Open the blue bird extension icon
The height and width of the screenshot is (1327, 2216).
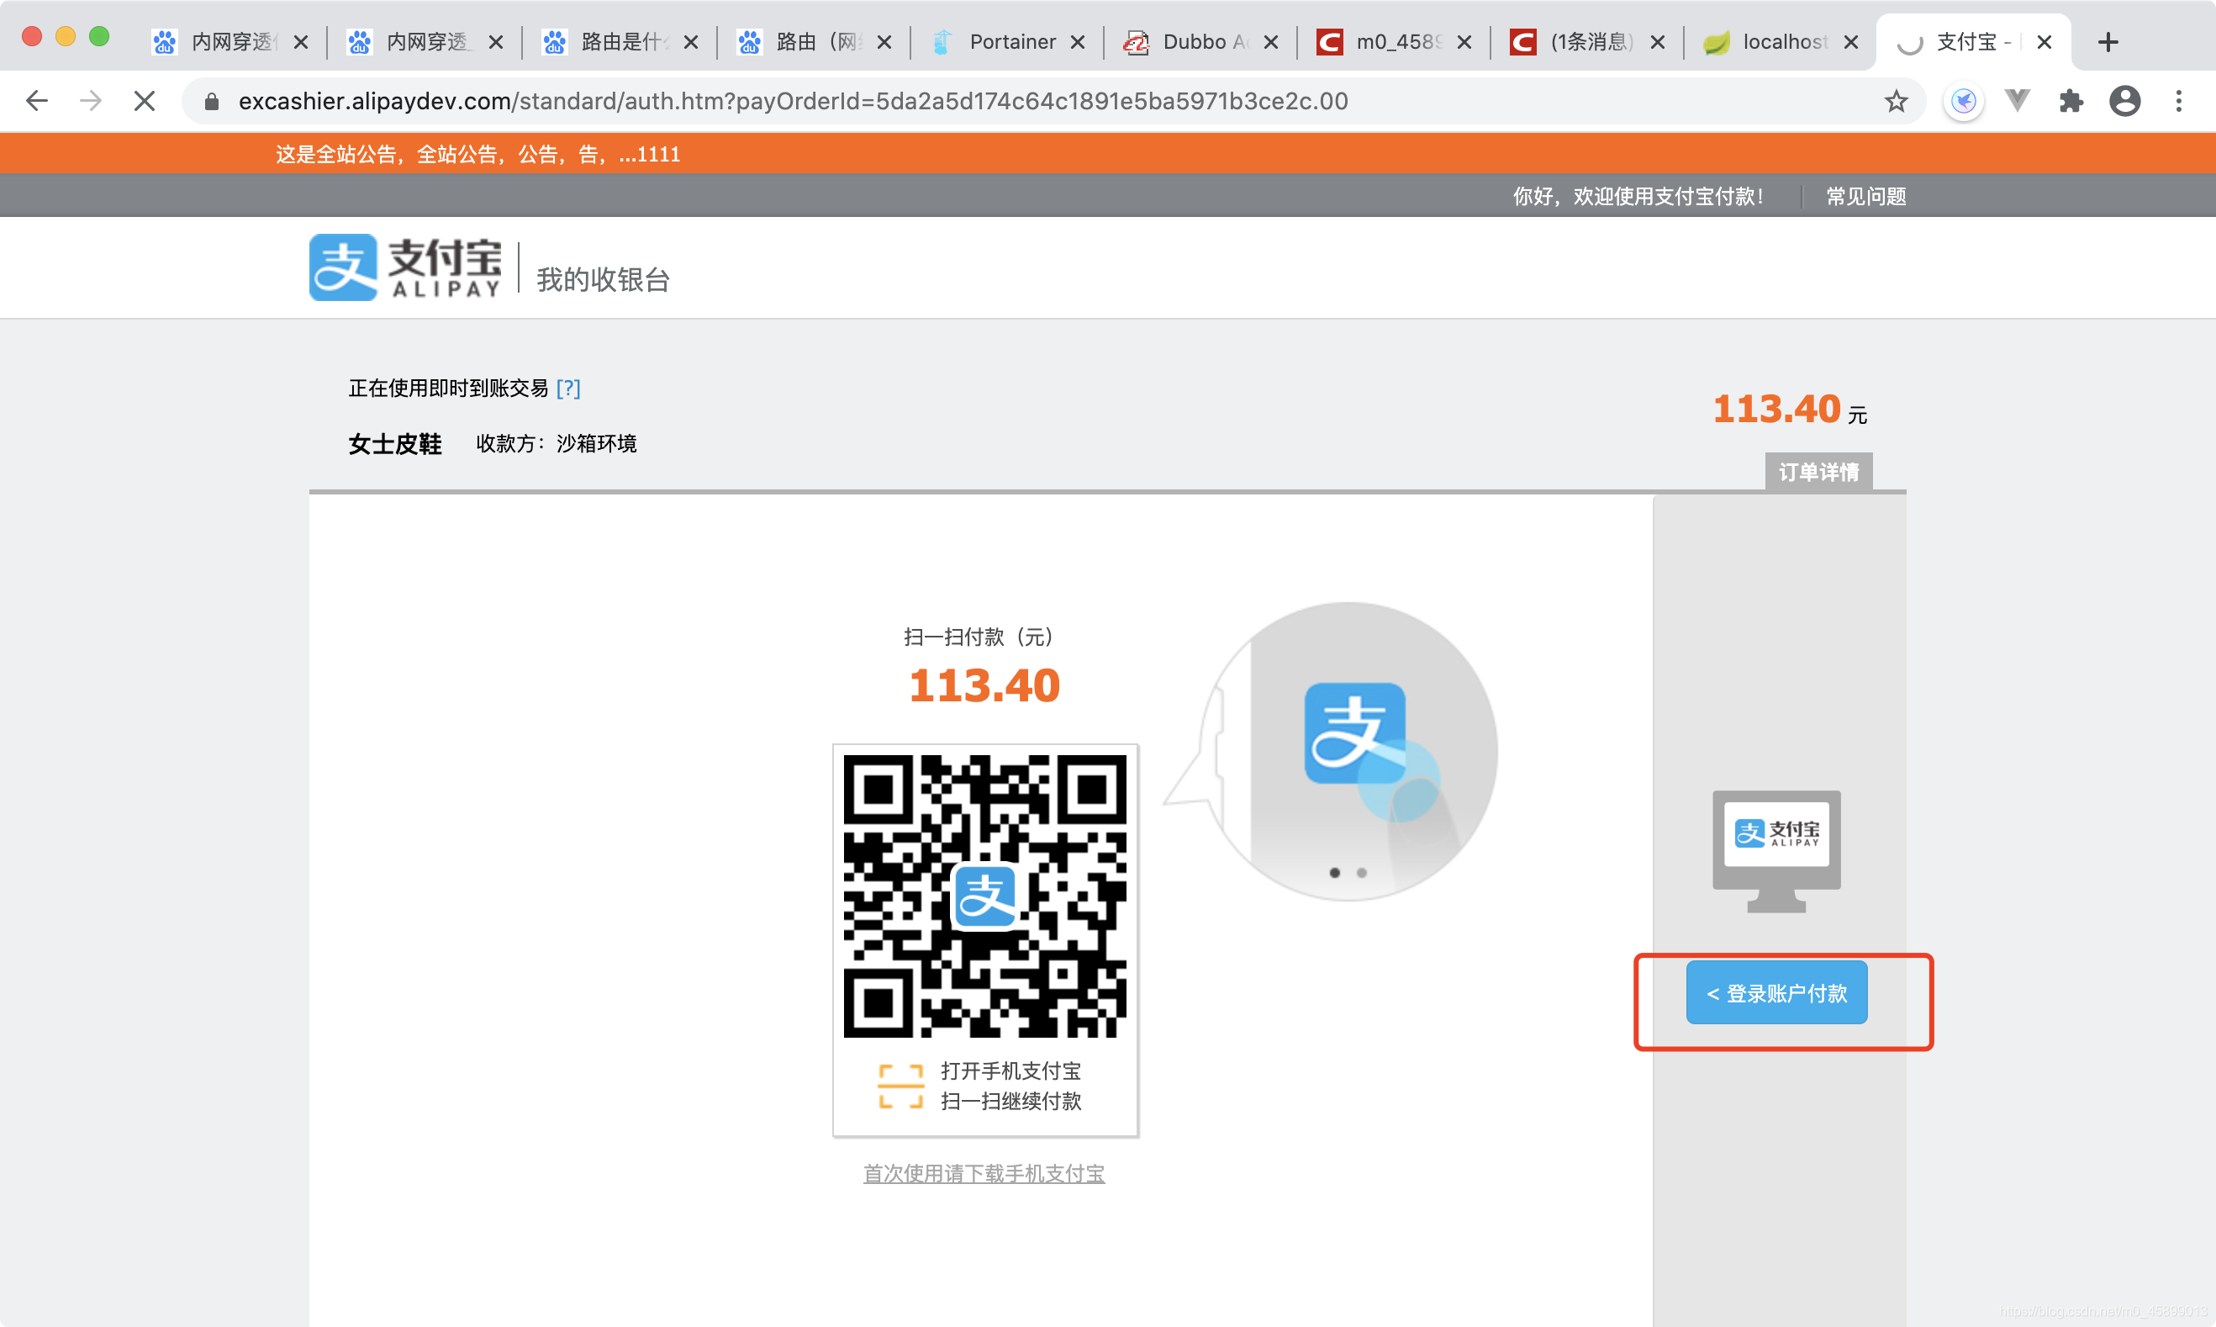(1963, 101)
